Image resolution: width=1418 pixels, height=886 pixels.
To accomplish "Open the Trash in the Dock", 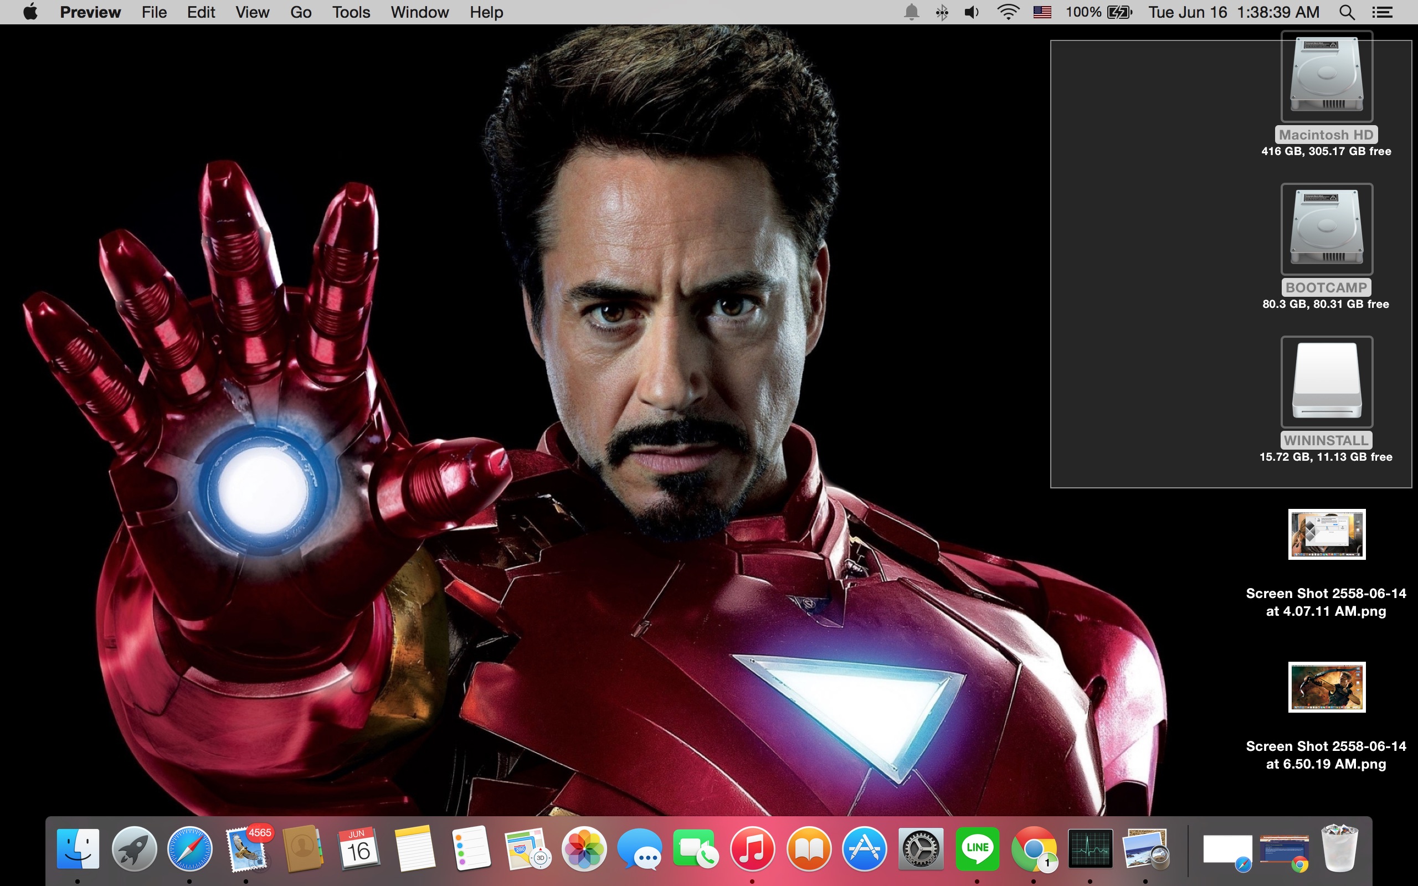I will [1339, 848].
